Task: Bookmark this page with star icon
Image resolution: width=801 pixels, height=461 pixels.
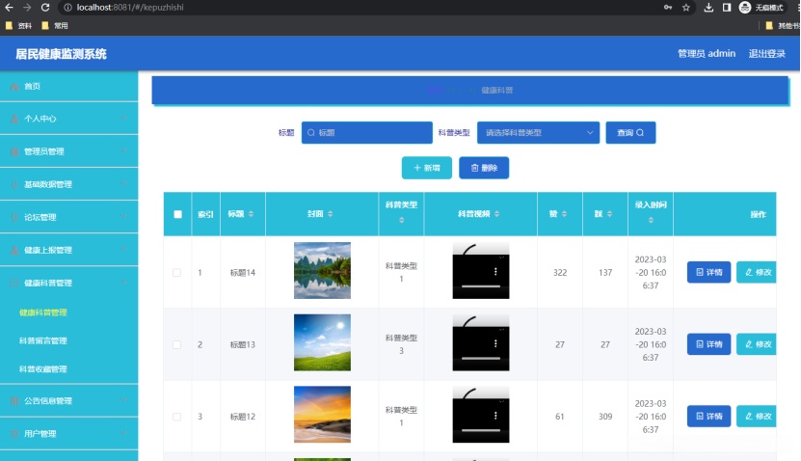Action: coord(686,7)
